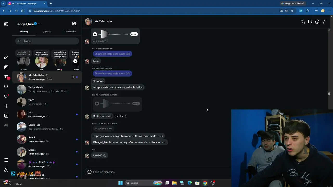The image size is (333, 187).
Task: Open the valen conversation
Action: [47, 102]
